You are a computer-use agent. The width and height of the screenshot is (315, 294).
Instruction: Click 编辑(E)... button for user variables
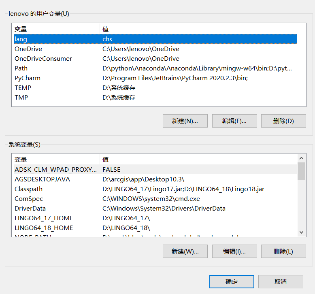234,121
